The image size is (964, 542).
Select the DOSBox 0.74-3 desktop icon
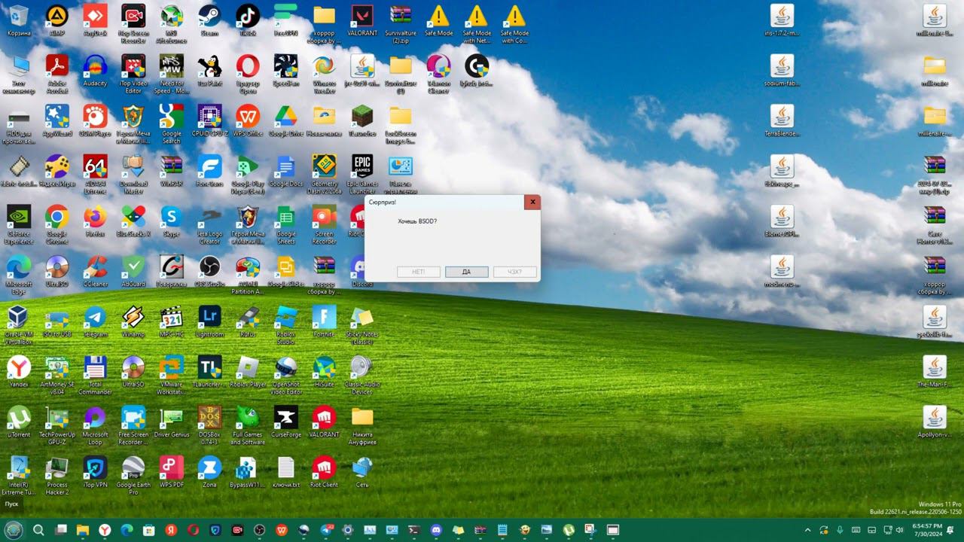pos(209,425)
